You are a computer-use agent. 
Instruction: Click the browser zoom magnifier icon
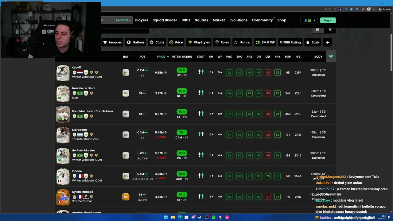click(x=330, y=9)
